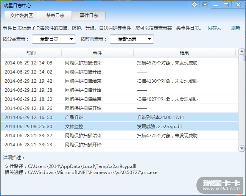
Task: Sort by the 事件 column header
Action: coord(97,53)
